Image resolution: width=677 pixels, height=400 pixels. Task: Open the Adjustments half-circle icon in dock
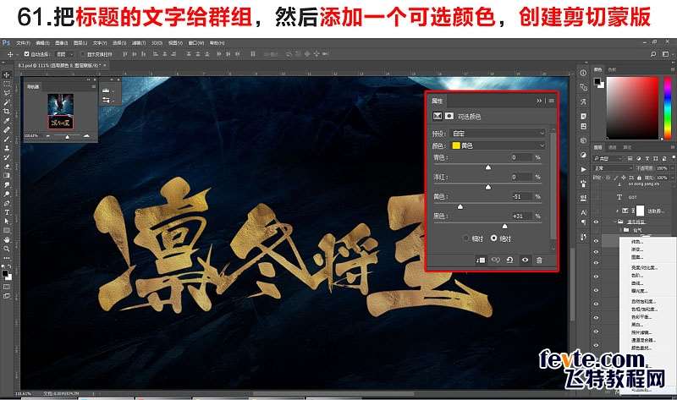click(583, 155)
